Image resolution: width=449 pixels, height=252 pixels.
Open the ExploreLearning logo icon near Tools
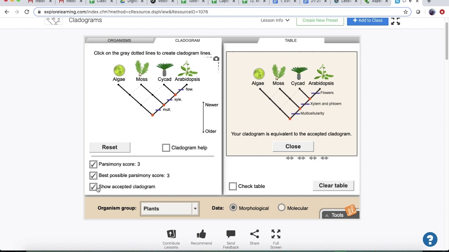pyautogui.click(x=351, y=210)
